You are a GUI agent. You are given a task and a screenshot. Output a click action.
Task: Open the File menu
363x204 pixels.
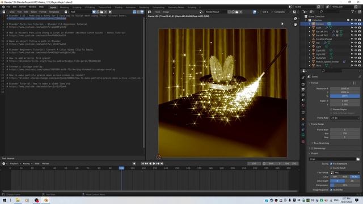[x=9, y=7]
